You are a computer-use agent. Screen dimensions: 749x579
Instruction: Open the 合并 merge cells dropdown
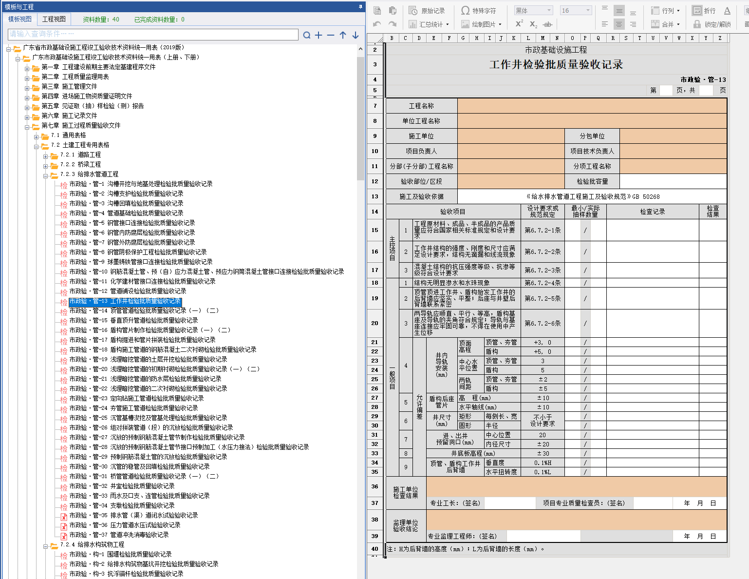click(x=665, y=24)
